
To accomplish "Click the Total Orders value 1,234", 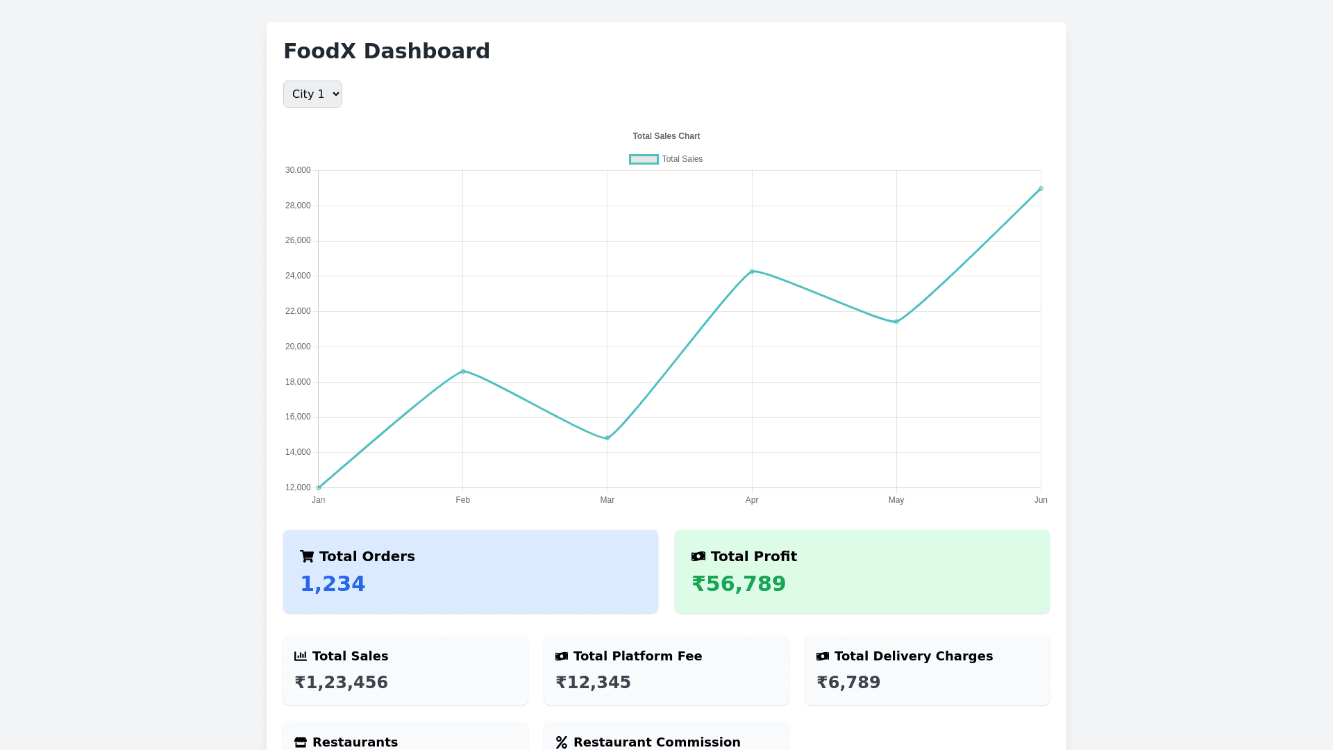I will [333, 584].
